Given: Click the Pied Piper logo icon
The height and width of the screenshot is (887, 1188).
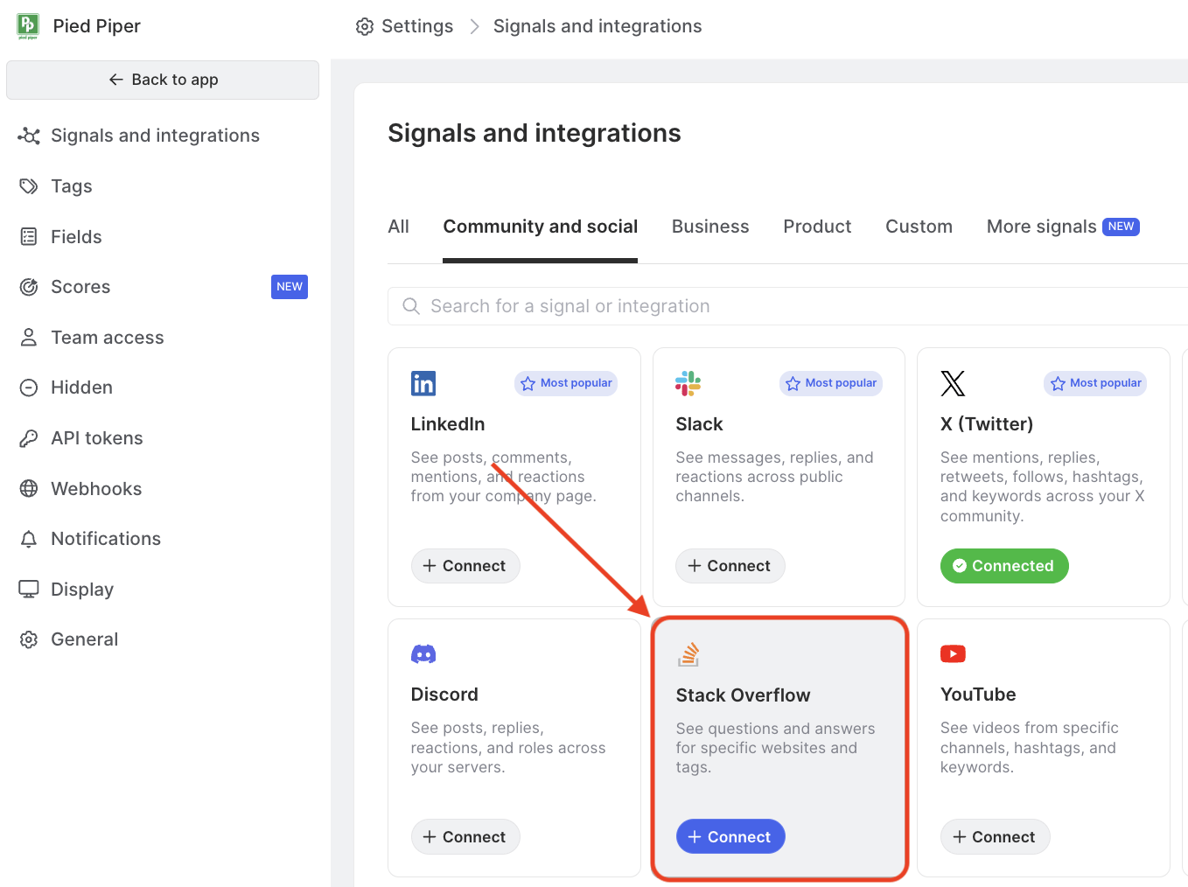Looking at the screenshot, I should (28, 26).
